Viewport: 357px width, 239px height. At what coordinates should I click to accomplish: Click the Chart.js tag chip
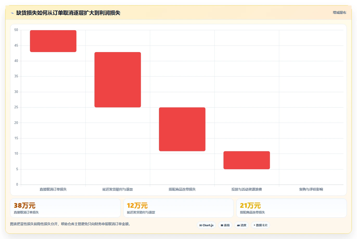[206, 225]
